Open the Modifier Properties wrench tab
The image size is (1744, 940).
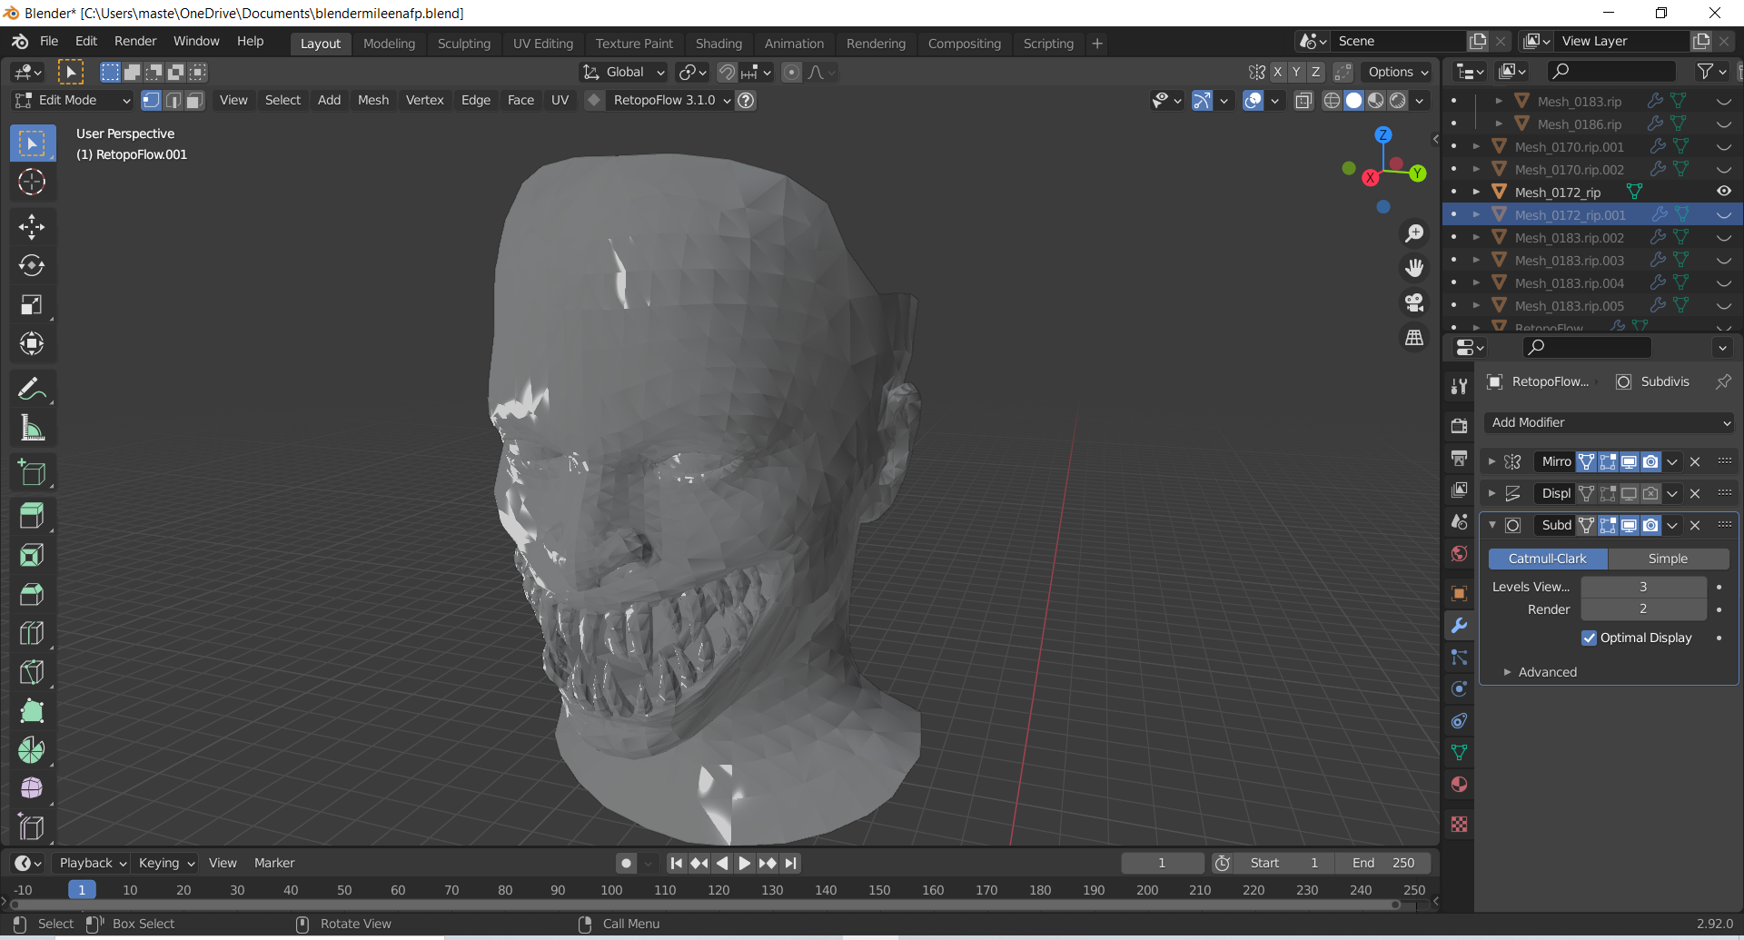(1459, 626)
